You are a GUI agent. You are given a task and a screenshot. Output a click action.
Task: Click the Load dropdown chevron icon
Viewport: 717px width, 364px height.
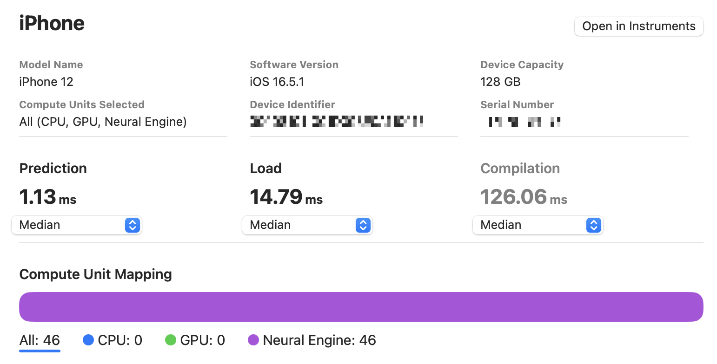tap(363, 225)
